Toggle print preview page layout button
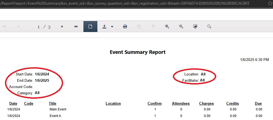 [x=90, y=27]
